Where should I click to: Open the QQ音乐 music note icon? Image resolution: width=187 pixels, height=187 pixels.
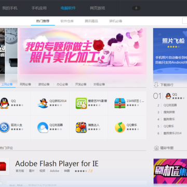pos(120,127)
